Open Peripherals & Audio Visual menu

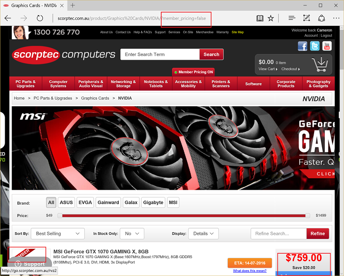pos(91,84)
